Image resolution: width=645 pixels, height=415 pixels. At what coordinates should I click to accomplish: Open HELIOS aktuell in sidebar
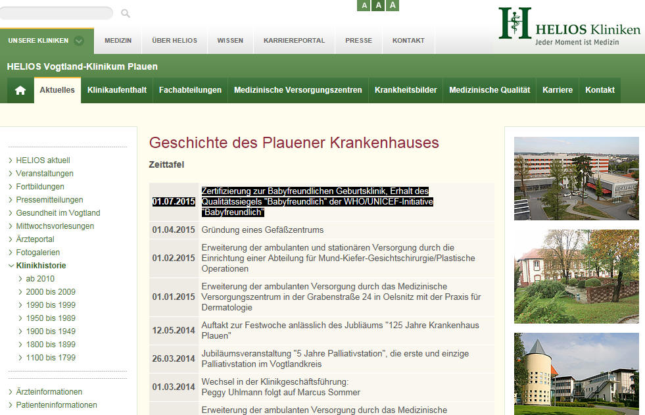[x=43, y=160]
